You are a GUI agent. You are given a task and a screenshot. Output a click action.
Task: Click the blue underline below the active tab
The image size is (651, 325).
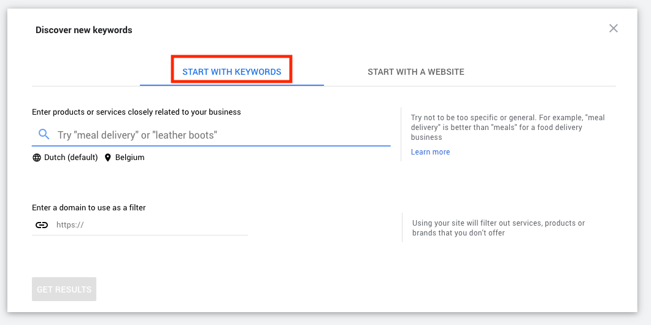232,85
